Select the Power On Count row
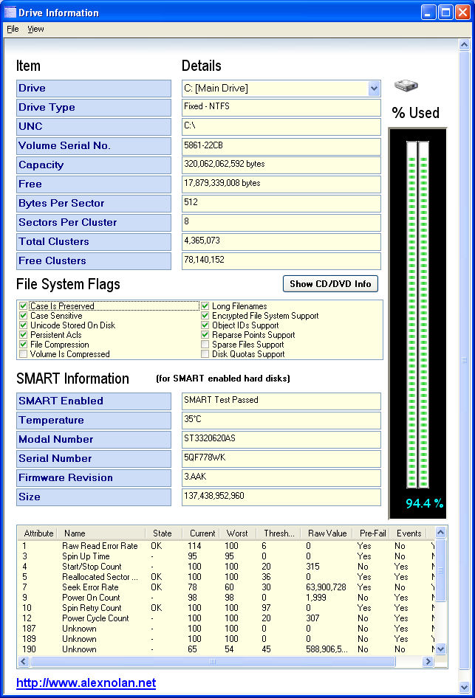This screenshot has width=475, height=698. coord(226,598)
